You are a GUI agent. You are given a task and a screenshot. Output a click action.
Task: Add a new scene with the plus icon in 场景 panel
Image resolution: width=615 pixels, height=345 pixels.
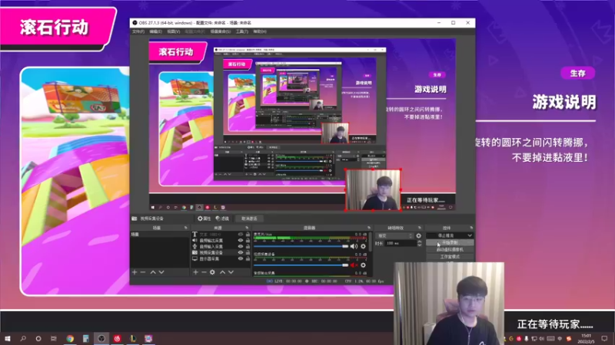tap(135, 272)
